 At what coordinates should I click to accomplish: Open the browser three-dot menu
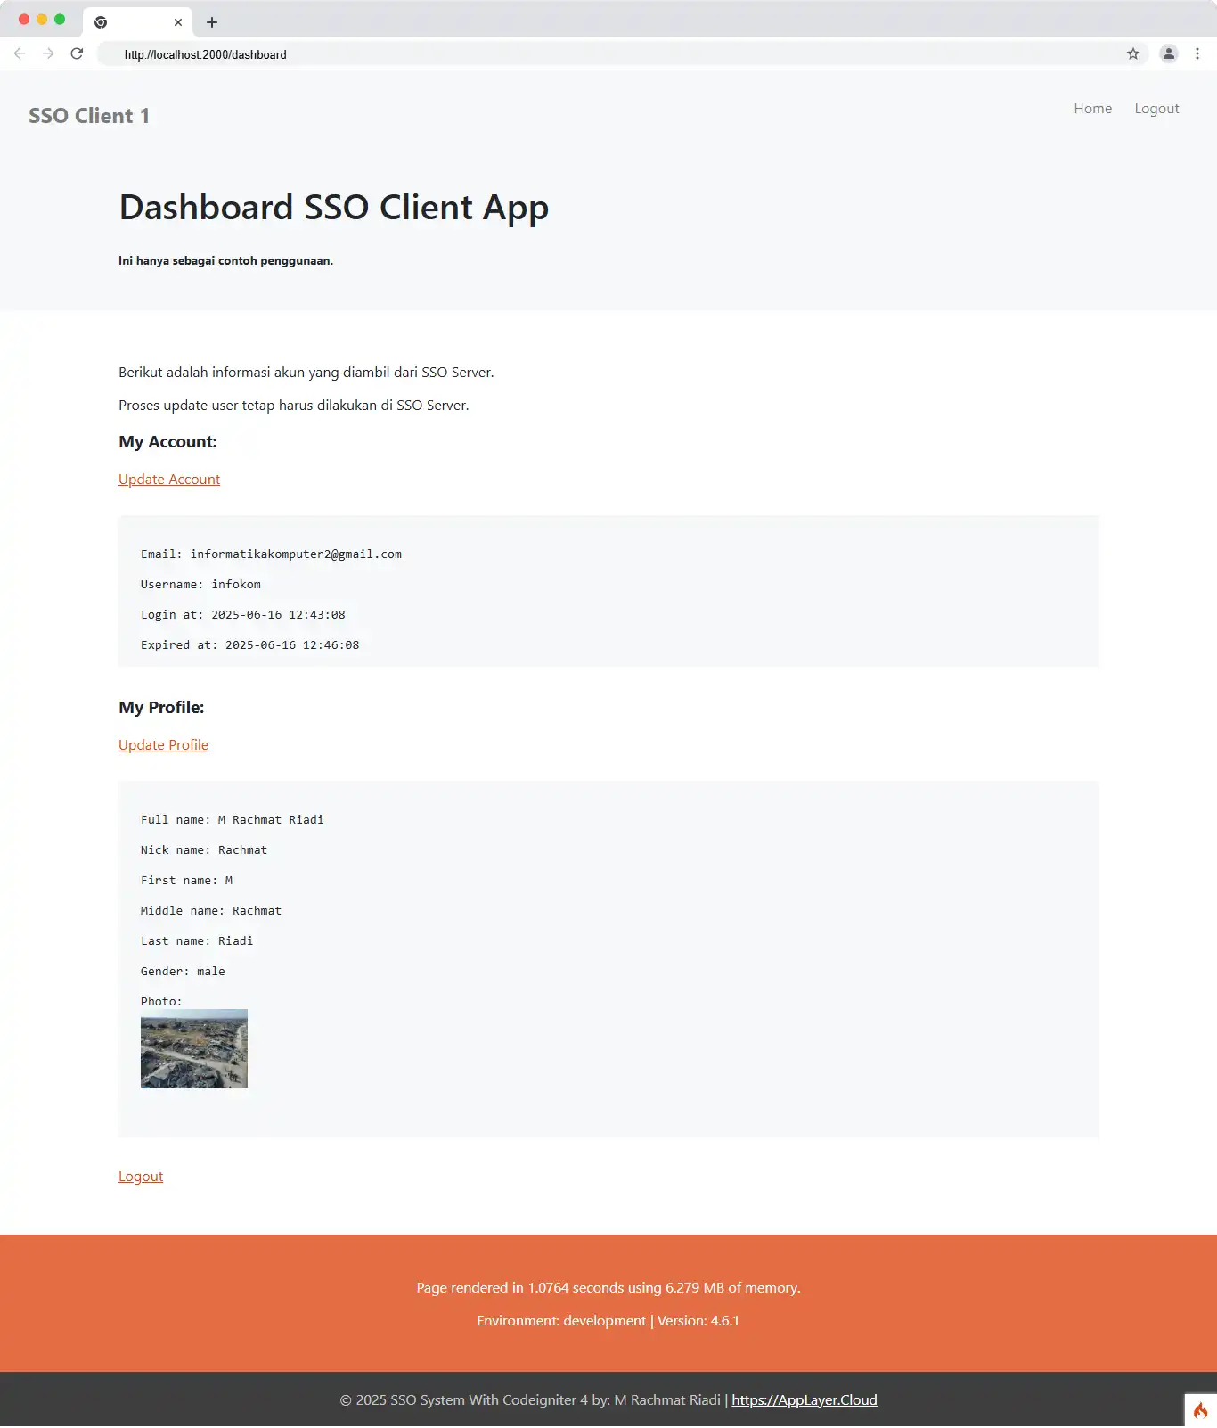click(x=1197, y=53)
